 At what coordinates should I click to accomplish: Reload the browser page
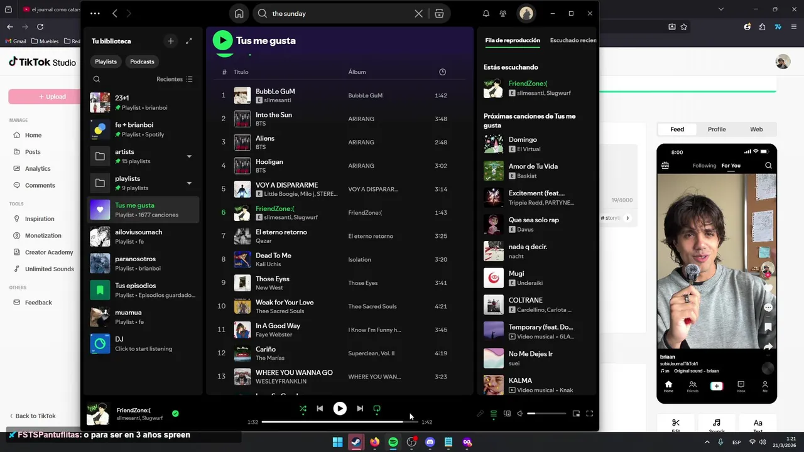tap(40, 26)
